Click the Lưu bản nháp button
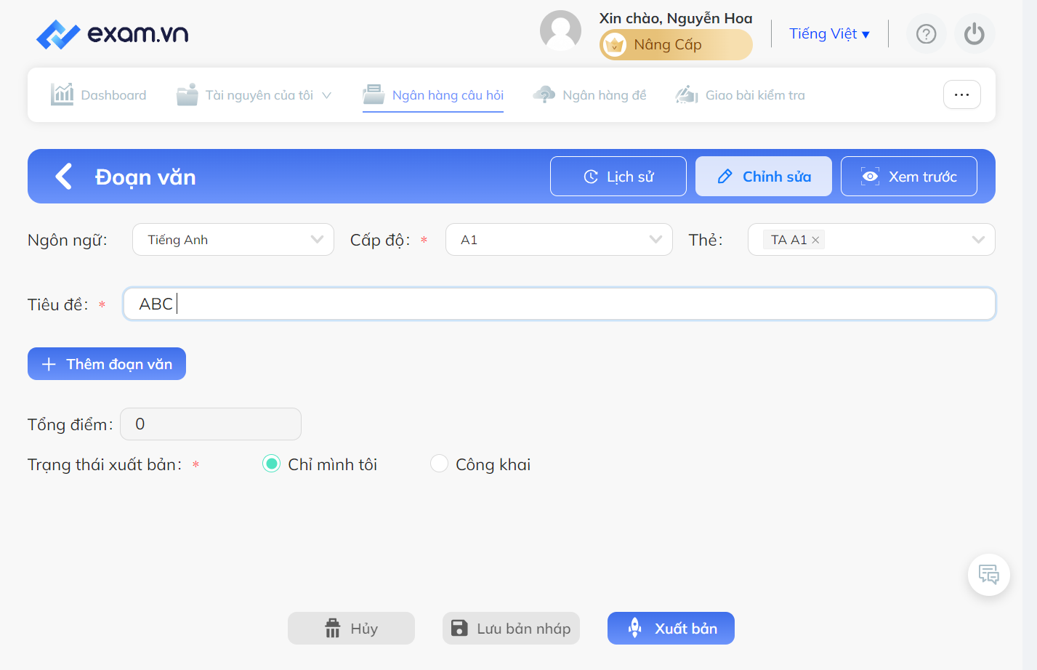The width and height of the screenshot is (1037, 670). click(511, 628)
